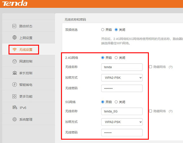The height and width of the screenshot is (143, 183).
Task: Click the 网速控制 speedometer icon
Action: coord(14,61)
